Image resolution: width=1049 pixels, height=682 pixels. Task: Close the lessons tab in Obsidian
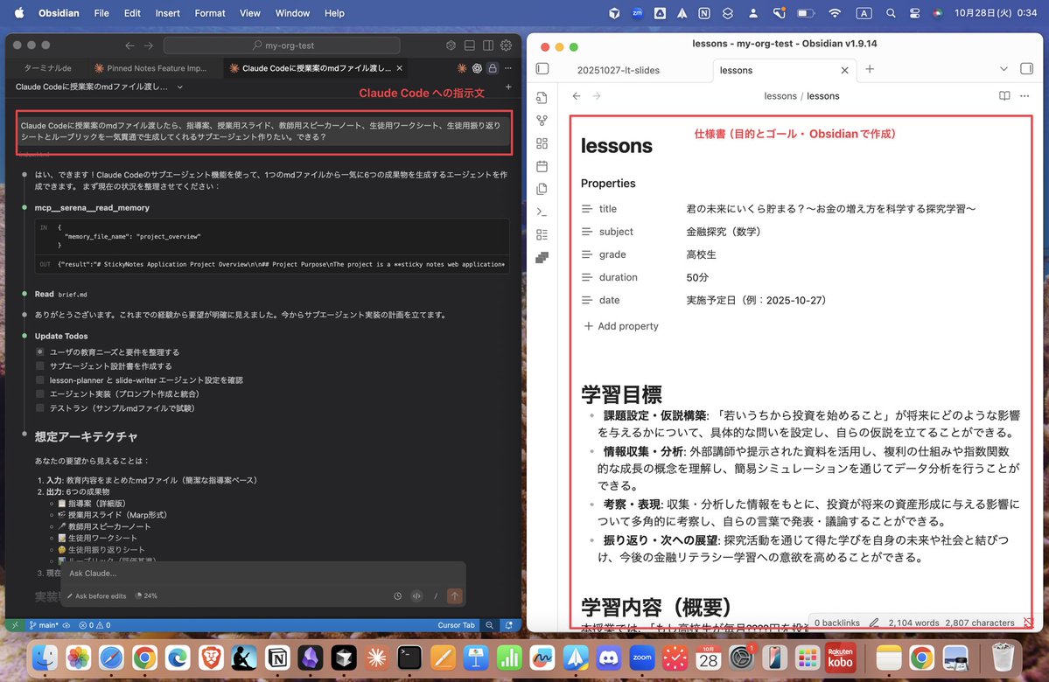pos(844,70)
